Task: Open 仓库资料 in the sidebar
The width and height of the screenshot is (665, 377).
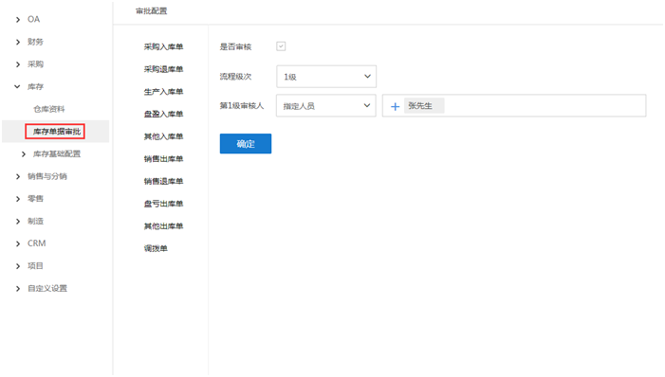Action: (49, 109)
